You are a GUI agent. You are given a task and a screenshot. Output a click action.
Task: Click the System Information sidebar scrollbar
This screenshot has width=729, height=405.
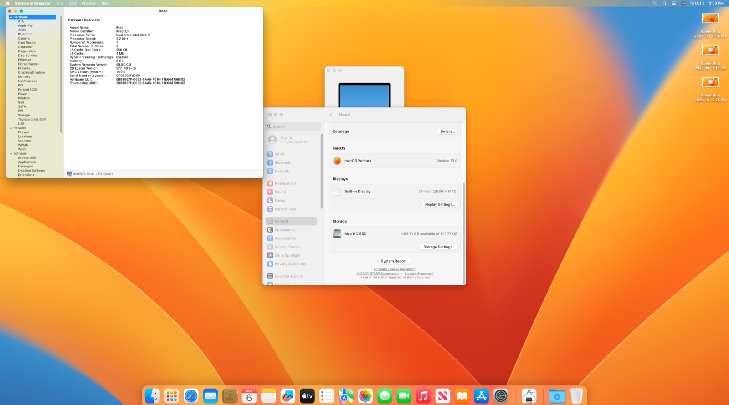point(61,74)
